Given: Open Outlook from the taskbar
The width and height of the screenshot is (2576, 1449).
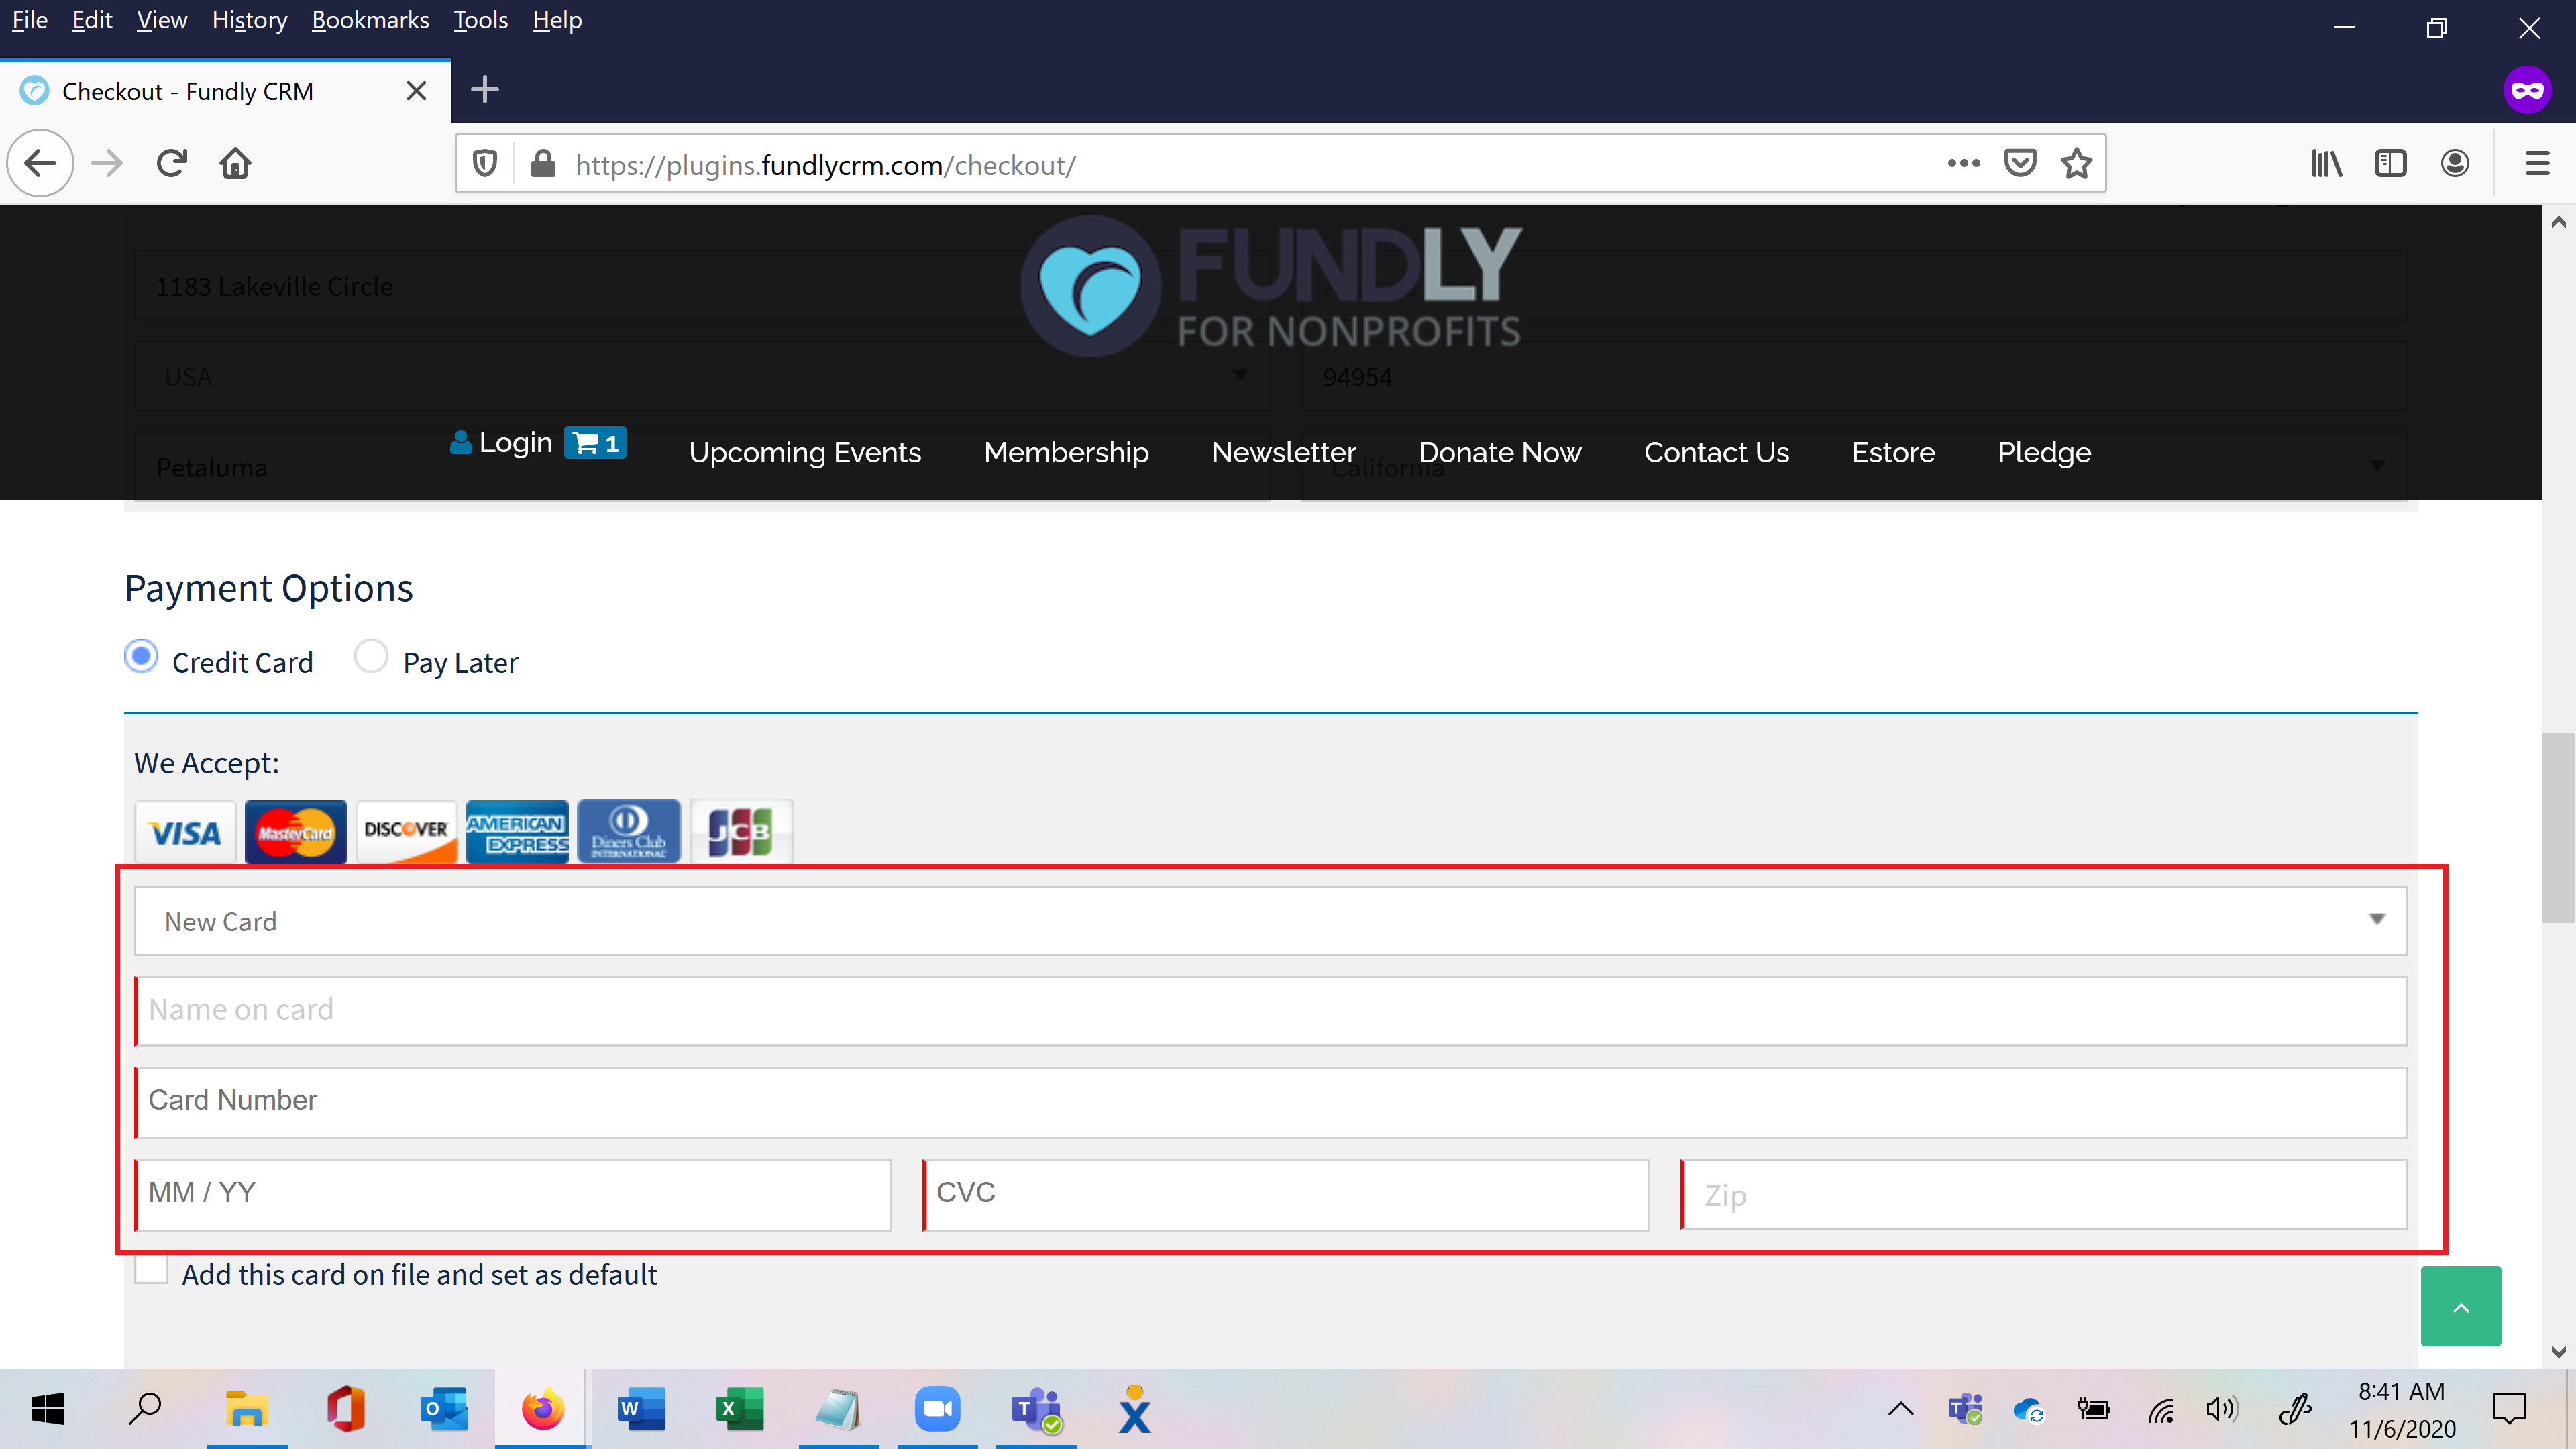Looking at the screenshot, I should click(443, 1409).
